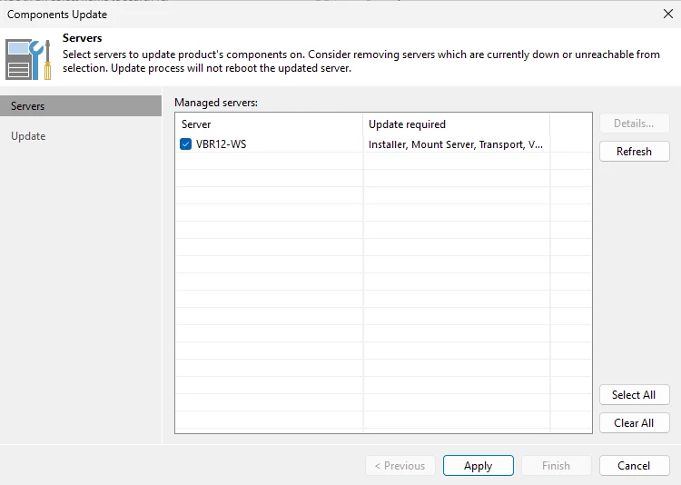Close the Components Update dialog

pyautogui.click(x=668, y=14)
